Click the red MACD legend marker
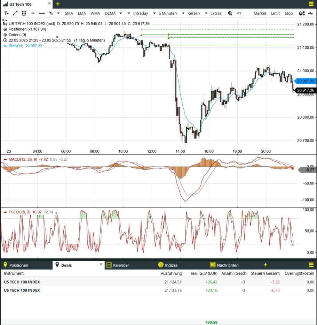 tap(5, 160)
